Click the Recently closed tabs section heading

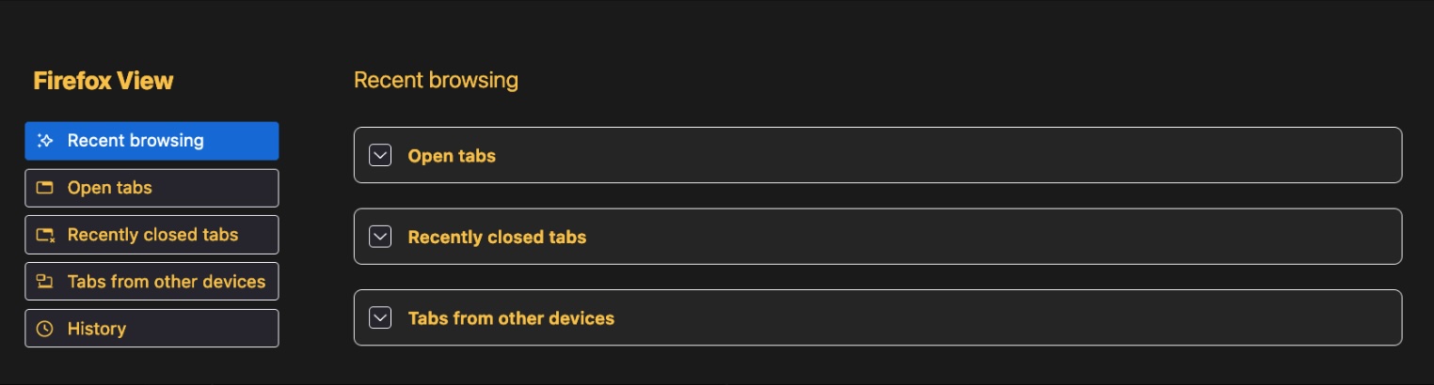tap(497, 238)
